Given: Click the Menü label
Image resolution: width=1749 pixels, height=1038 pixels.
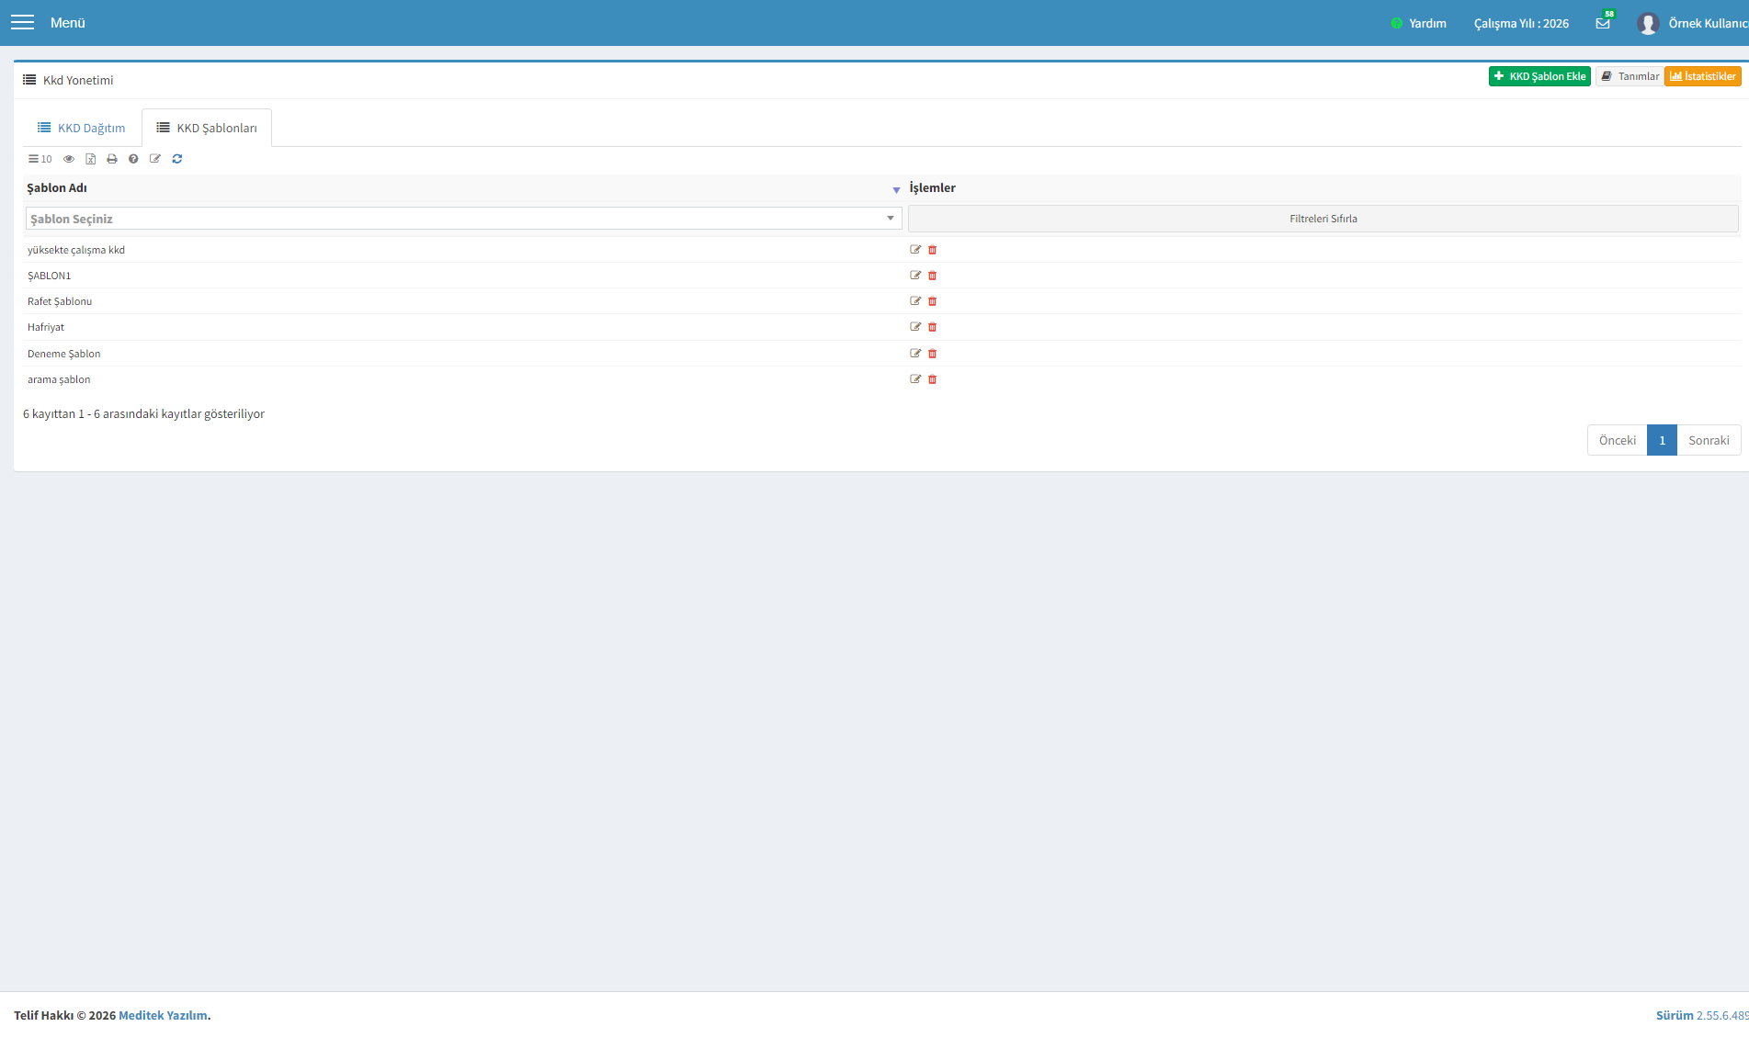Looking at the screenshot, I should tap(68, 22).
